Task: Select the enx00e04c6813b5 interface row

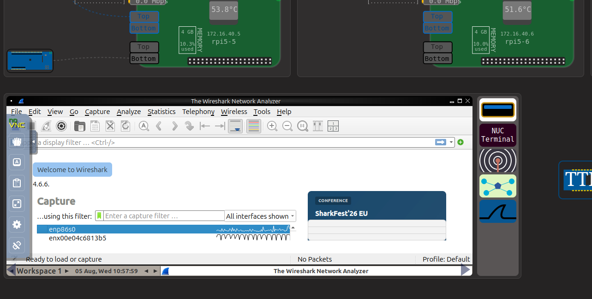Action: click(163, 238)
